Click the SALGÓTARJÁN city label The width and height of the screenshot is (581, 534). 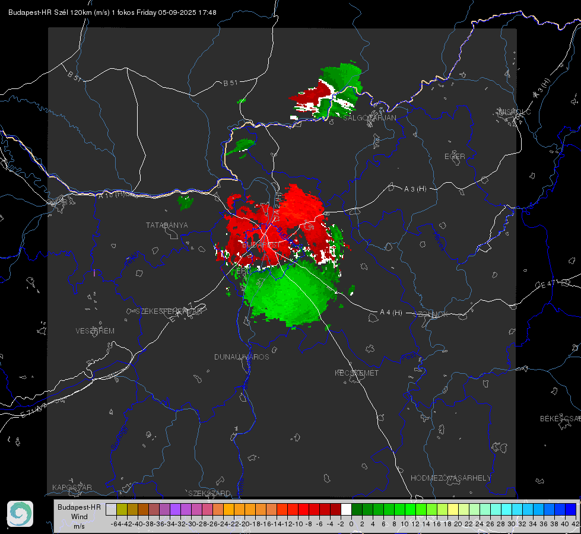tap(369, 118)
